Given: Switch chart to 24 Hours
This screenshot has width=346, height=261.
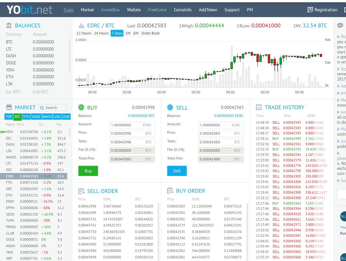Looking at the screenshot, I should coord(101,33).
